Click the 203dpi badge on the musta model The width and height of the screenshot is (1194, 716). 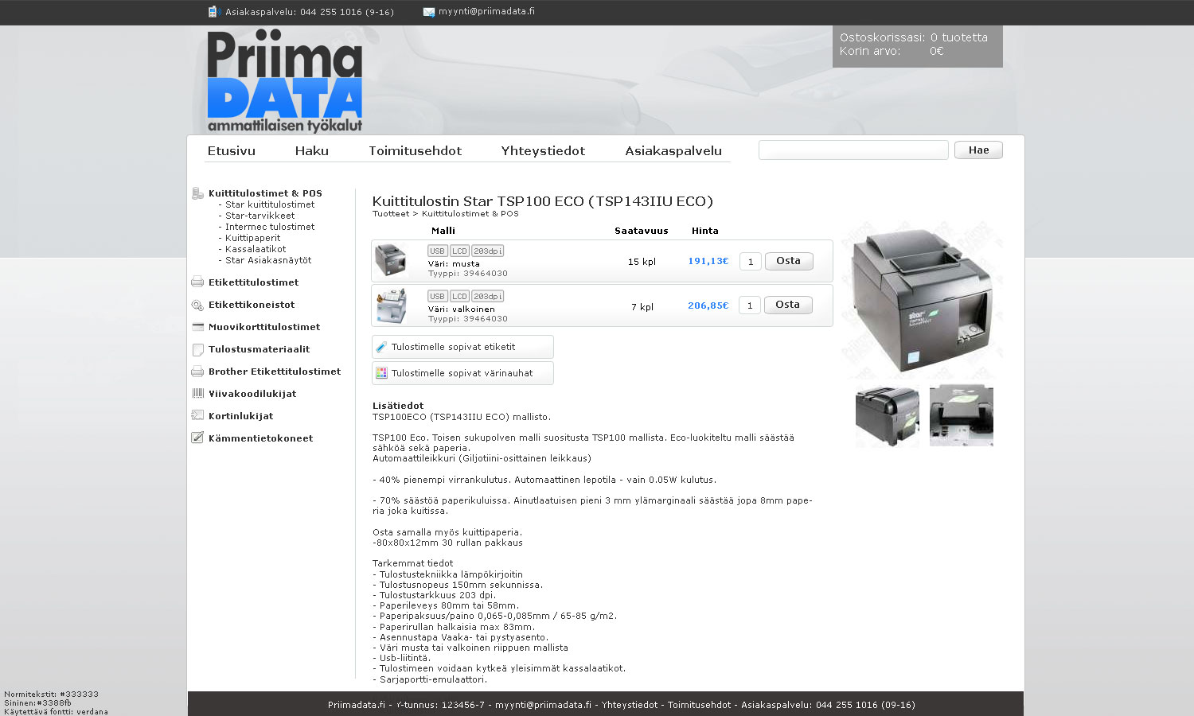coord(488,251)
